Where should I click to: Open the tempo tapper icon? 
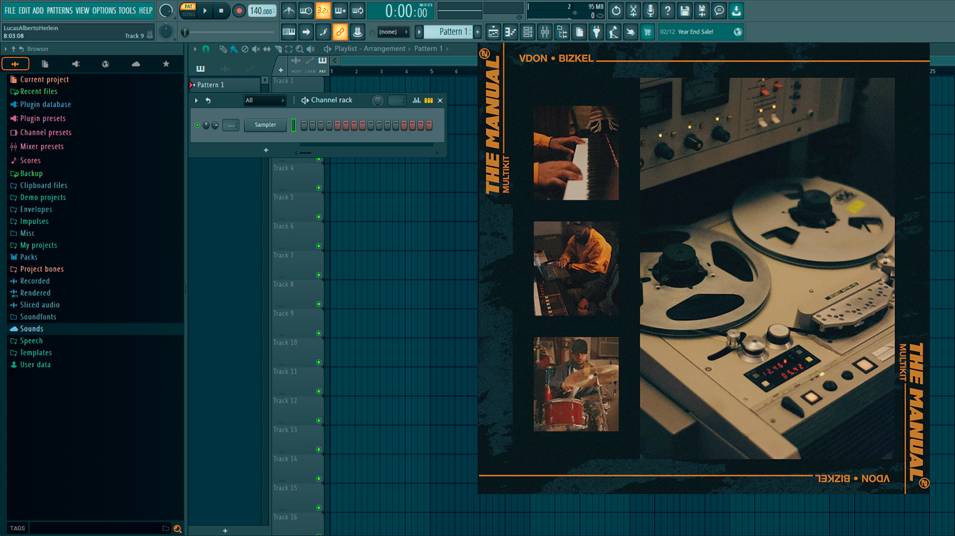614,31
